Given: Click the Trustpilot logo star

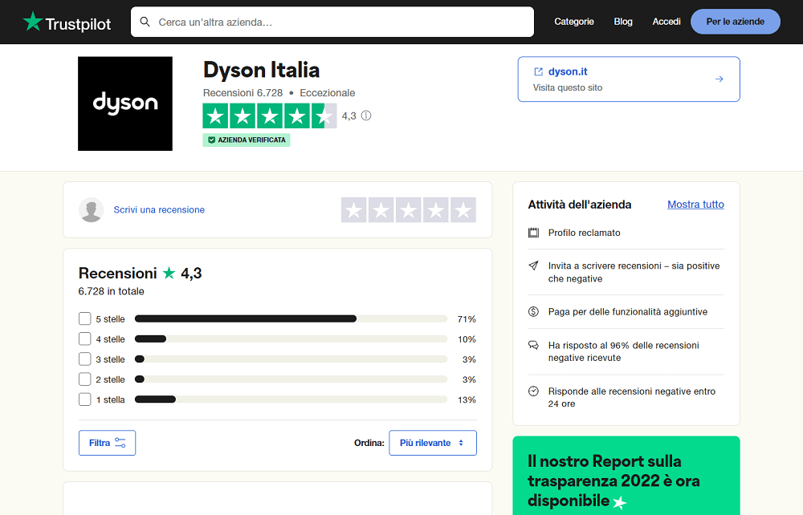Looking at the screenshot, I should point(33,22).
